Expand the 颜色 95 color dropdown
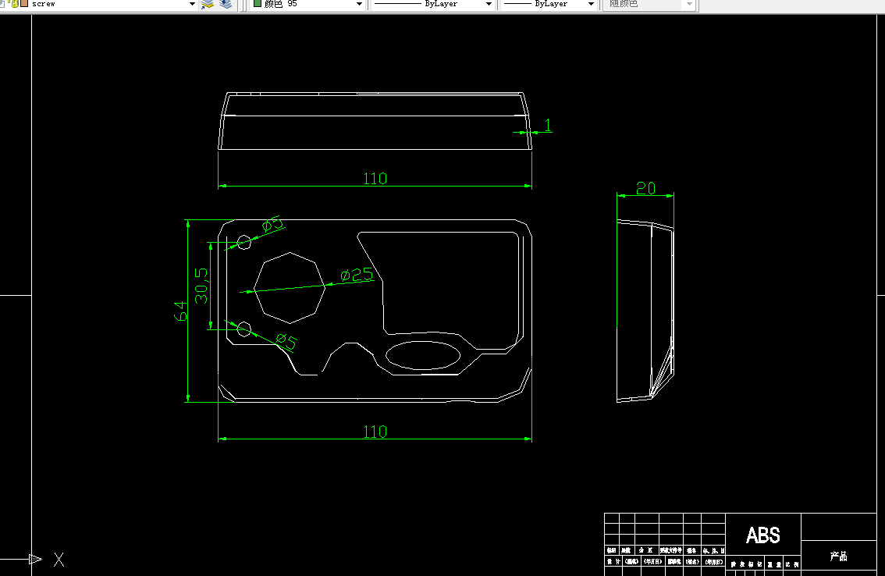Image resolution: width=885 pixels, height=576 pixels. (359, 4)
